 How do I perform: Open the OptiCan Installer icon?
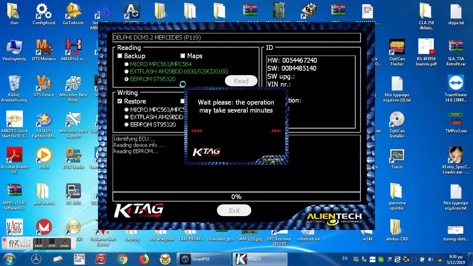(397, 125)
